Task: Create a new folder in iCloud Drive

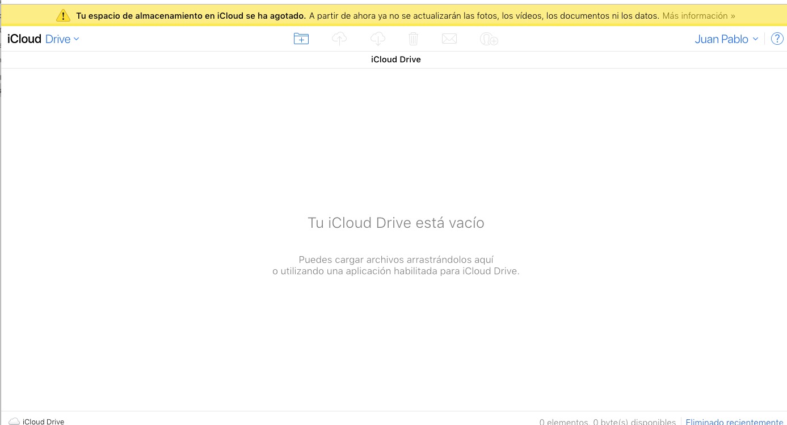Action: pyautogui.click(x=301, y=39)
